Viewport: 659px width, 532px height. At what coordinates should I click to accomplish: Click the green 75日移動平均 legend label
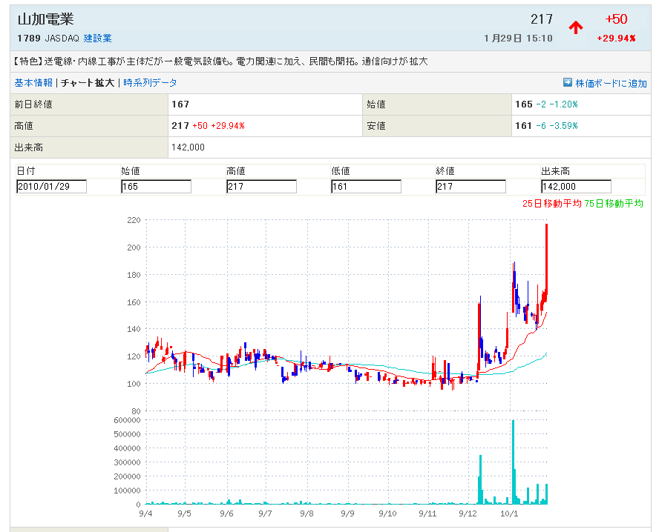tap(613, 203)
